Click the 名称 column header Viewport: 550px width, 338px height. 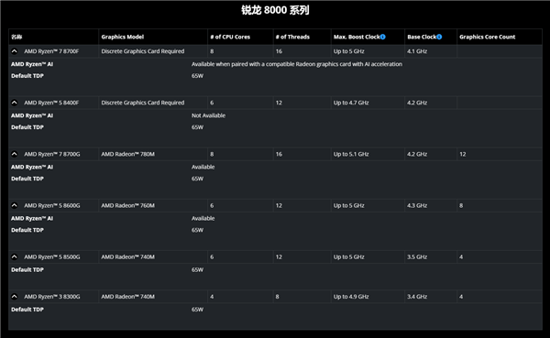point(16,37)
